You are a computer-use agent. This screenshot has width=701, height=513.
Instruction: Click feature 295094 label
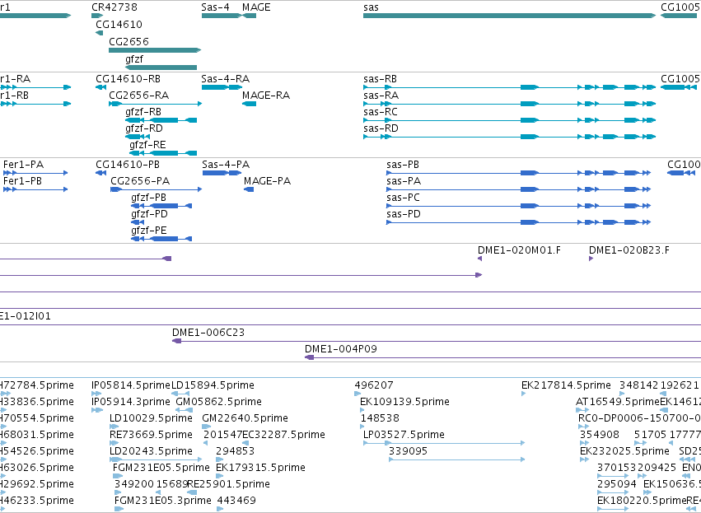click(617, 484)
